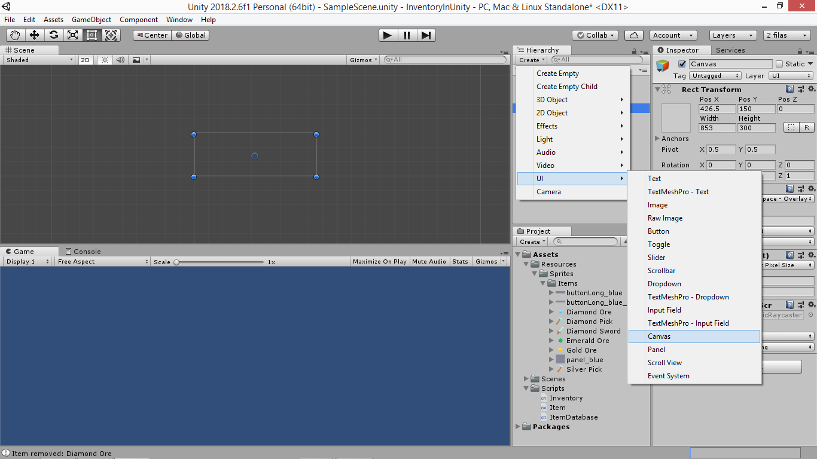Toggle 2D mode in the Scene view
The image size is (817, 459).
(x=86, y=60)
